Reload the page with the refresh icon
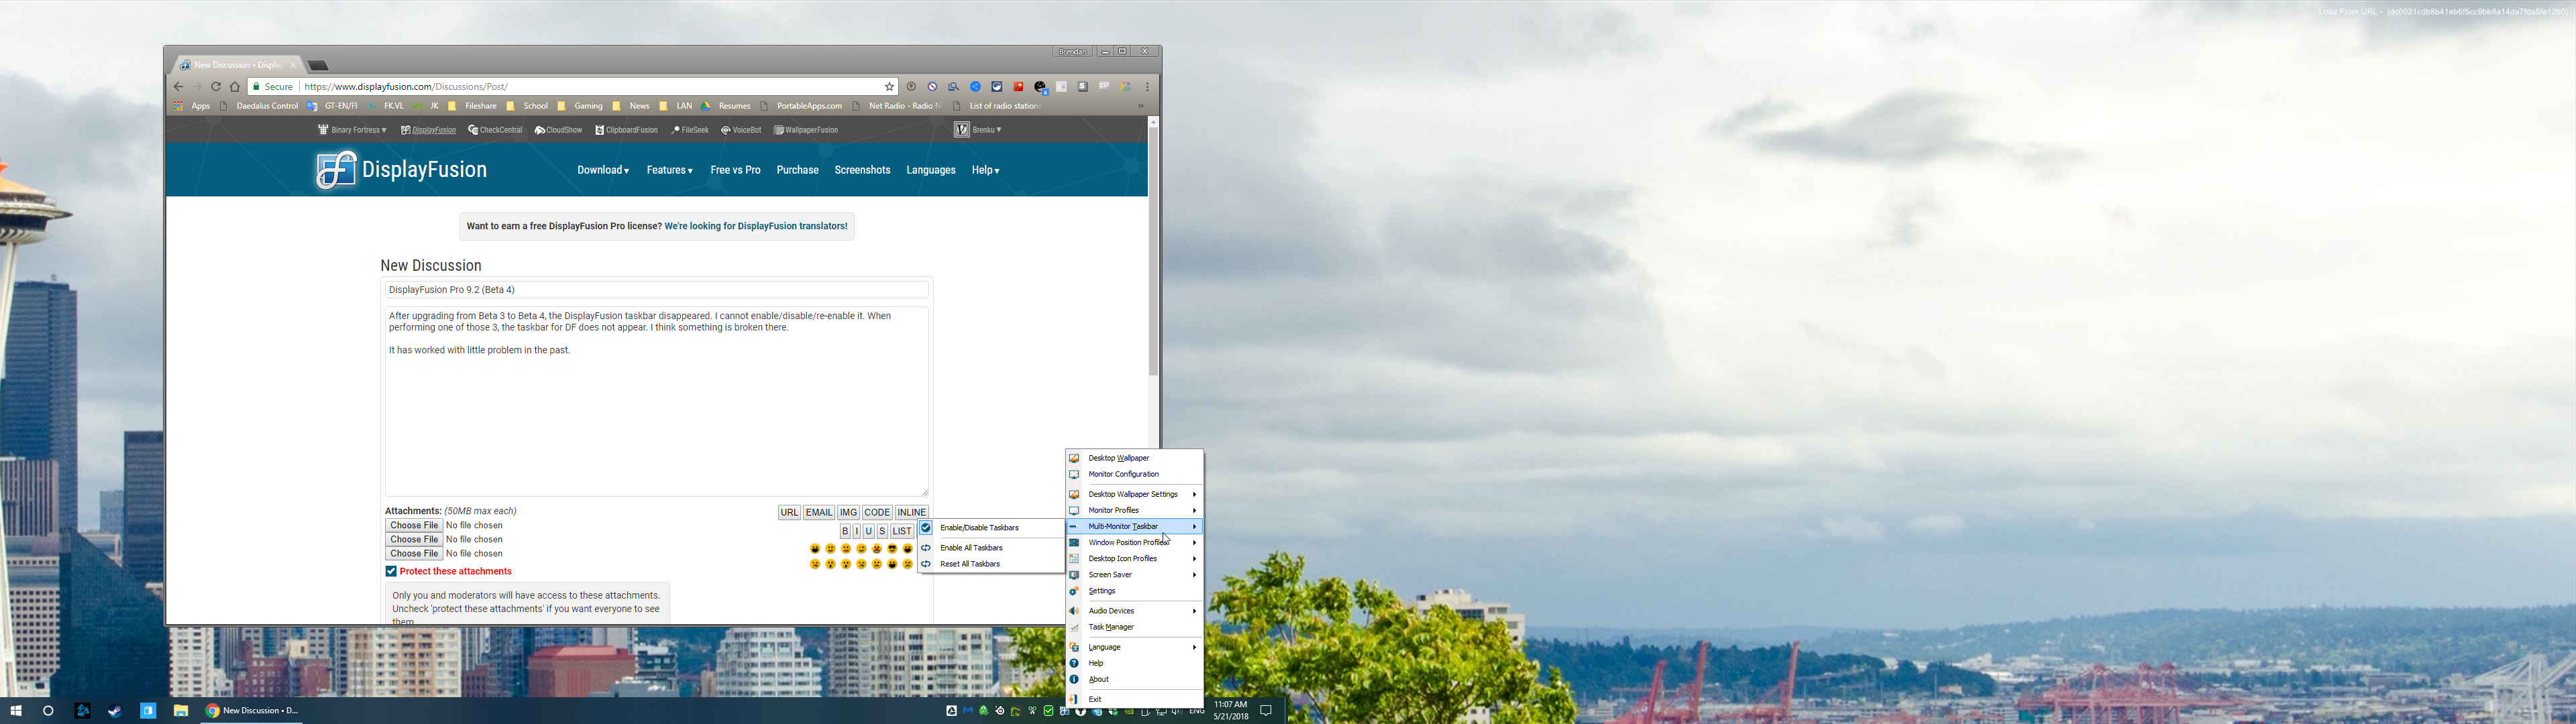This screenshot has width=2576, height=724. click(215, 87)
